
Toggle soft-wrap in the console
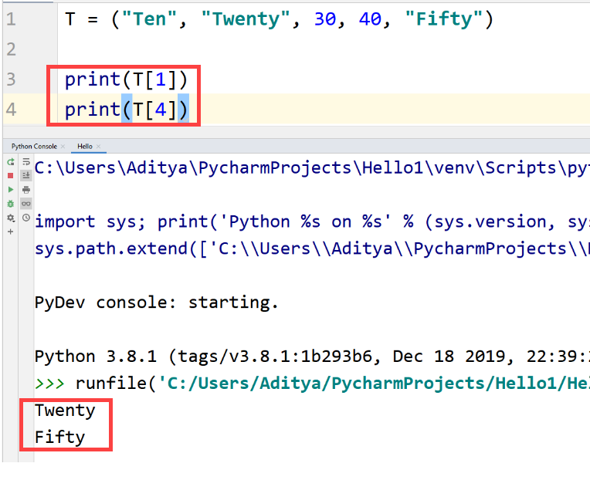(26, 162)
